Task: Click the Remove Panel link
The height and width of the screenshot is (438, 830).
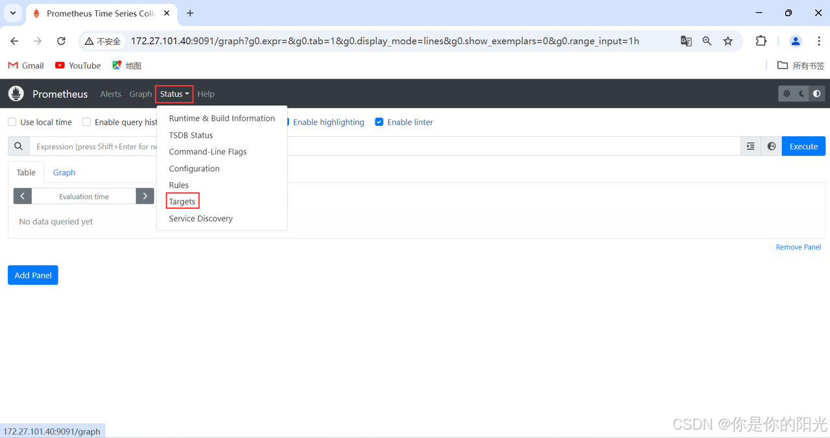Action: [798, 247]
